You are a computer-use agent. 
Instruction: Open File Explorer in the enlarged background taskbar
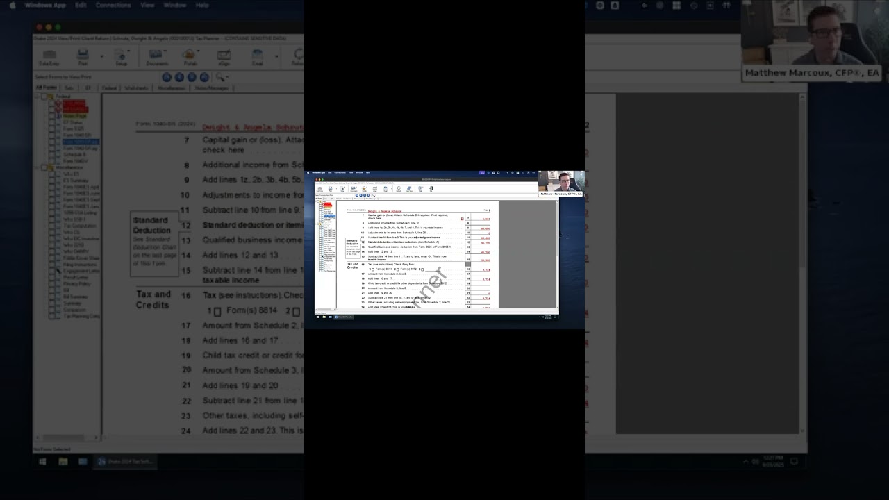63,461
